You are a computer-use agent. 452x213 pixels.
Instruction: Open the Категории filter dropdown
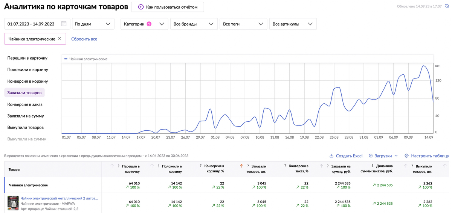144,24
